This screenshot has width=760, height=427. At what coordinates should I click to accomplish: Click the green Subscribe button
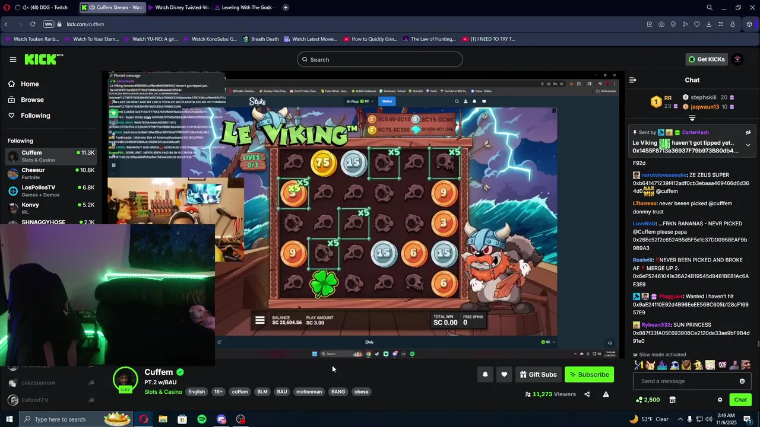589,375
